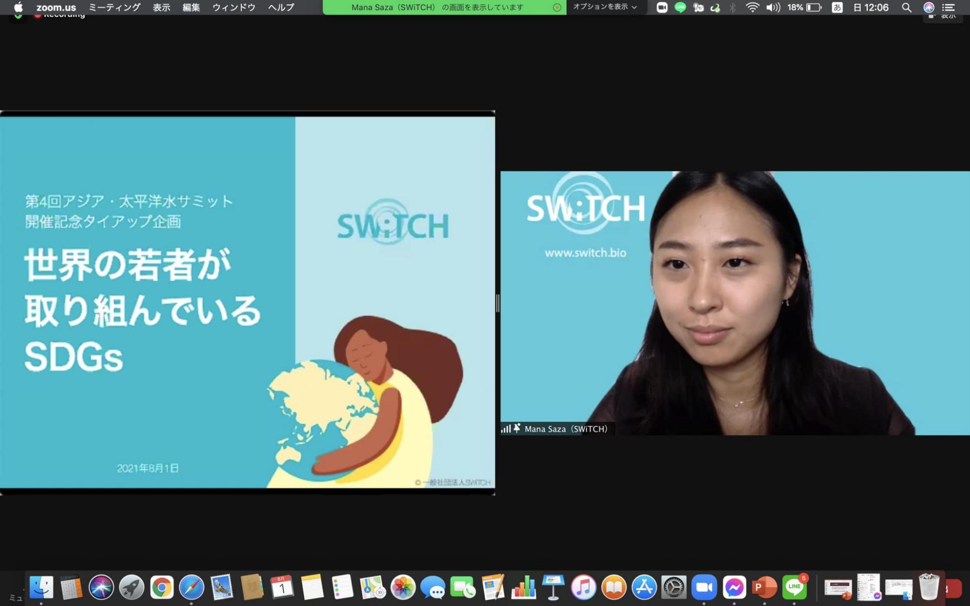Open Contacts book in the dock
The height and width of the screenshot is (606, 970).
pyautogui.click(x=252, y=587)
